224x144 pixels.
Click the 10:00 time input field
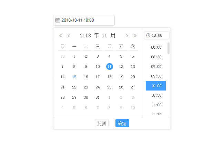159,35
